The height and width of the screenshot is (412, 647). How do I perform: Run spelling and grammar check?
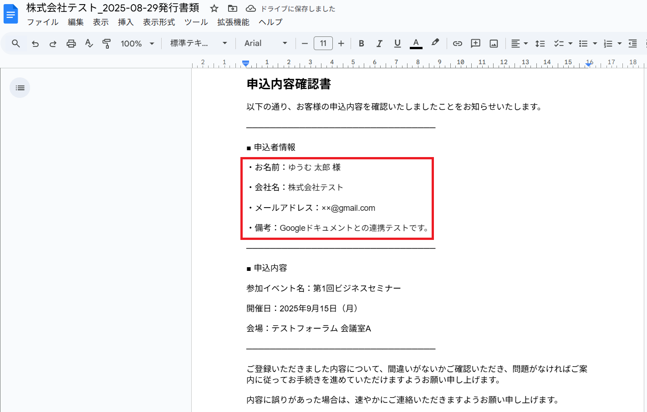coord(89,43)
